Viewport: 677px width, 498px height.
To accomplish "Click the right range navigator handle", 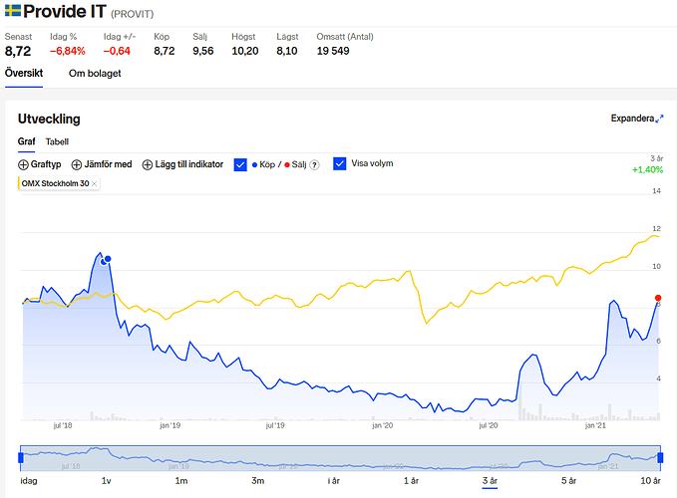I will pos(660,457).
